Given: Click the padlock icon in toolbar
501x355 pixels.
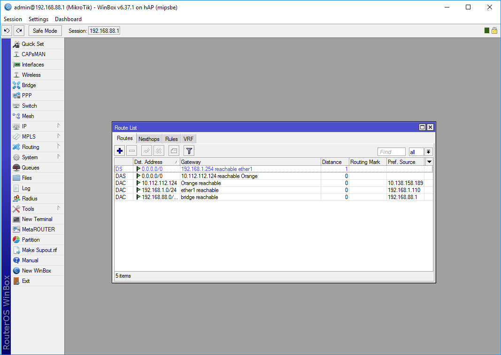Looking at the screenshot, I should [494, 30].
